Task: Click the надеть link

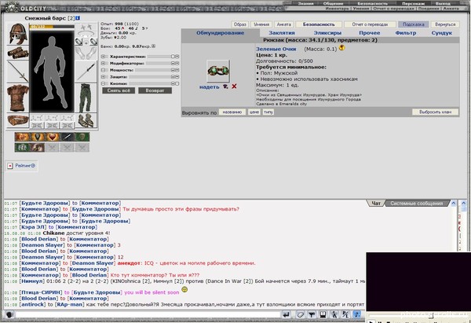Action: click(210, 87)
